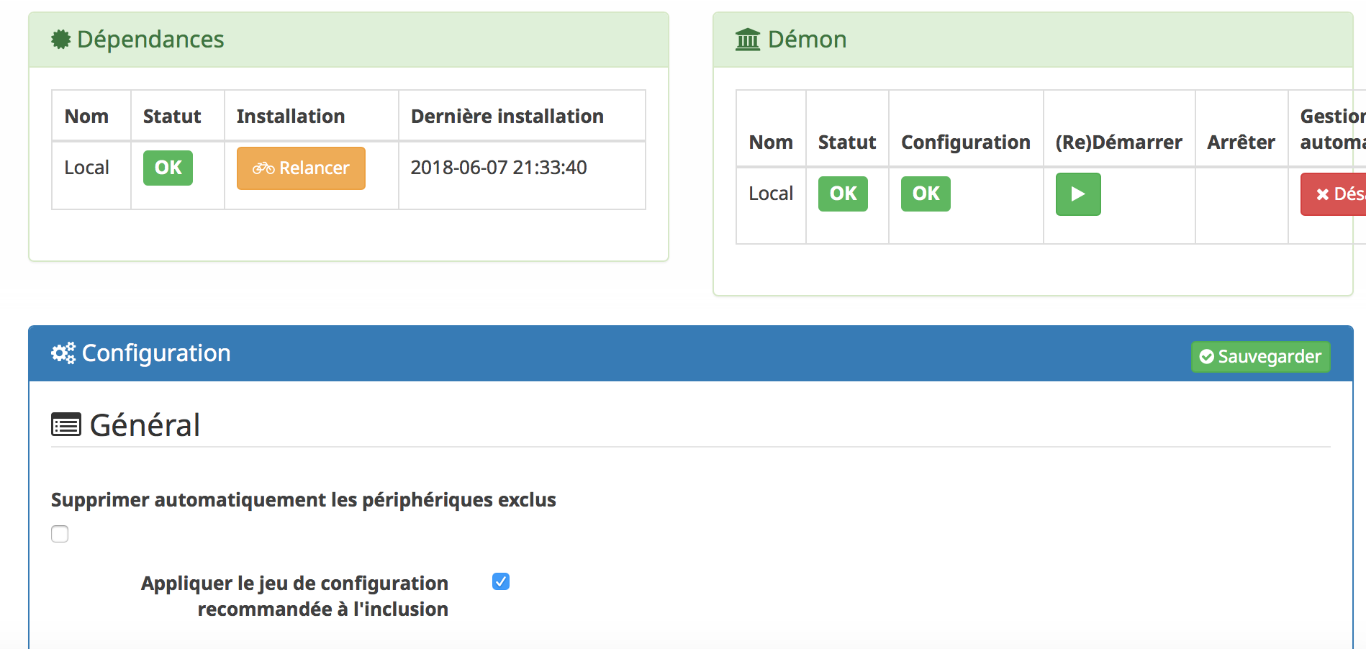Click the Général section heading
Image resolution: width=1366 pixels, height=649 pixels.
pos(145,425)
